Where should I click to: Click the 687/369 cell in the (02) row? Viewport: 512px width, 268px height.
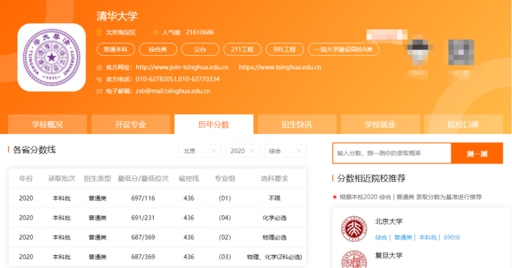pos(143,237)
